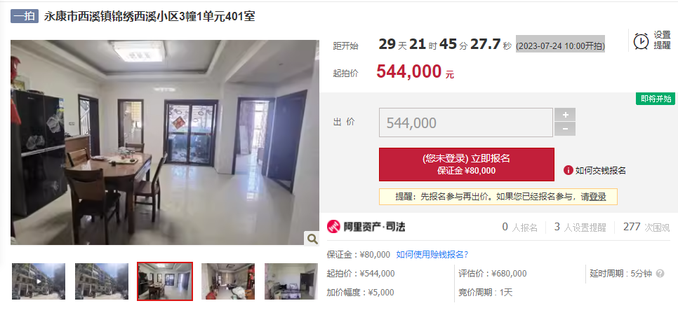The width and height of the screenshot is (678, 322).
Task: Click the 一拍 auction round badge
Action: pyautogui.click(x=25, y=16)
